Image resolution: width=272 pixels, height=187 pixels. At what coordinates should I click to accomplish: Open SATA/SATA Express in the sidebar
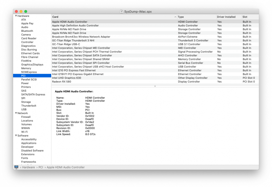pos(33,95)
